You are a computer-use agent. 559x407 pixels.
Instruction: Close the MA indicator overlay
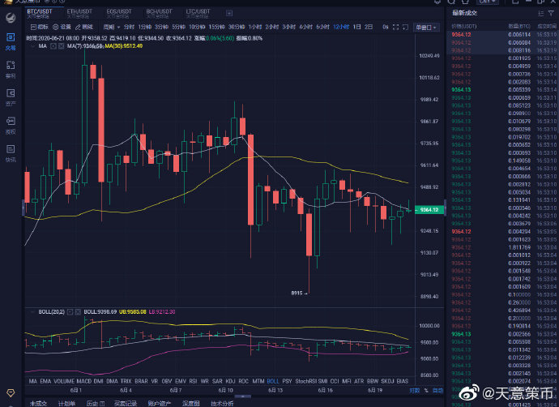click(62, 46)
